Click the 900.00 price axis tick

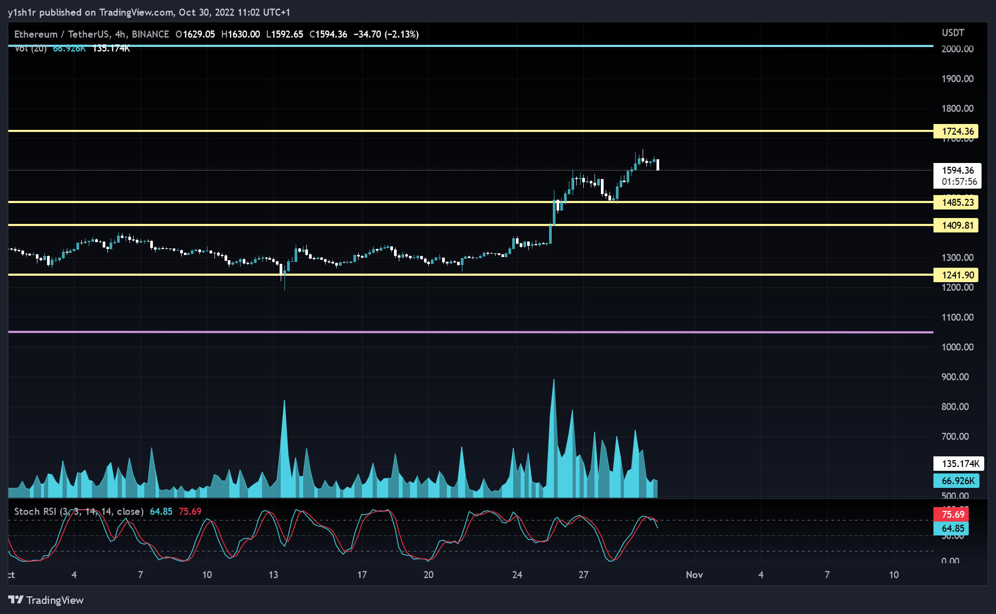[x=955, y=377]
